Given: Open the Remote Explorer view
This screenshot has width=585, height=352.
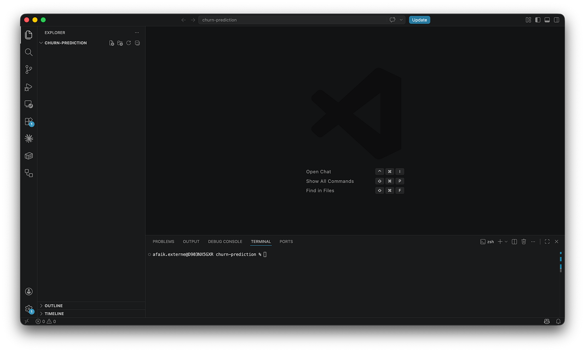Looking at the screenshot, I should coord(29,104).
